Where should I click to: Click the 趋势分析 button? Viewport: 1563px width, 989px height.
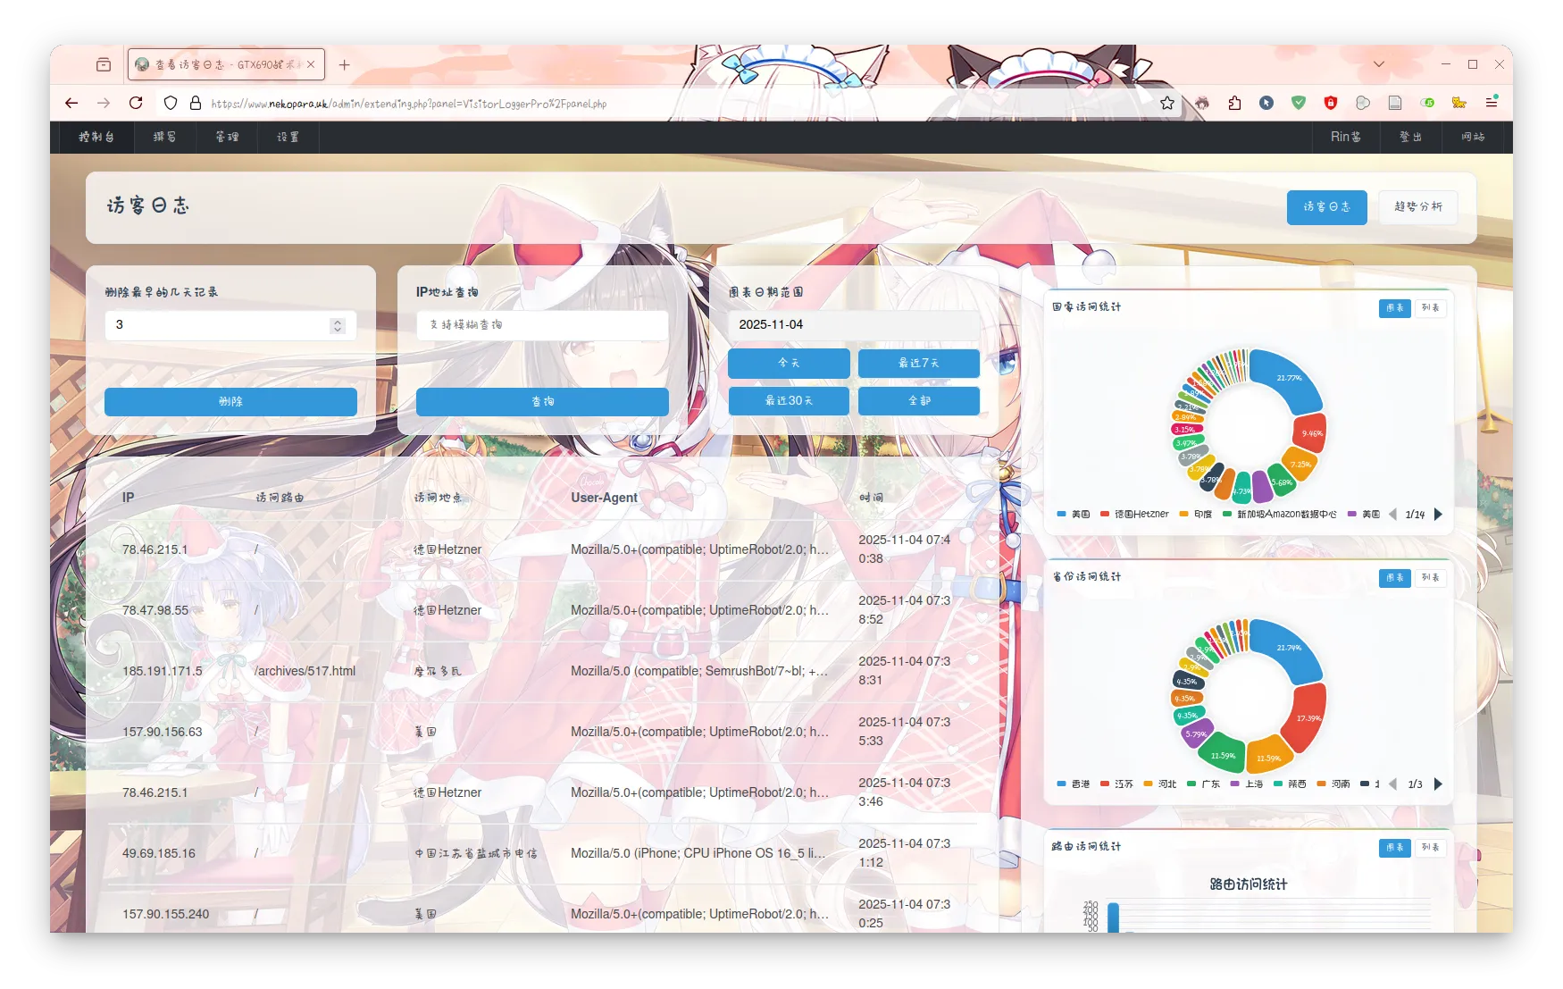tap(1417, 206)
